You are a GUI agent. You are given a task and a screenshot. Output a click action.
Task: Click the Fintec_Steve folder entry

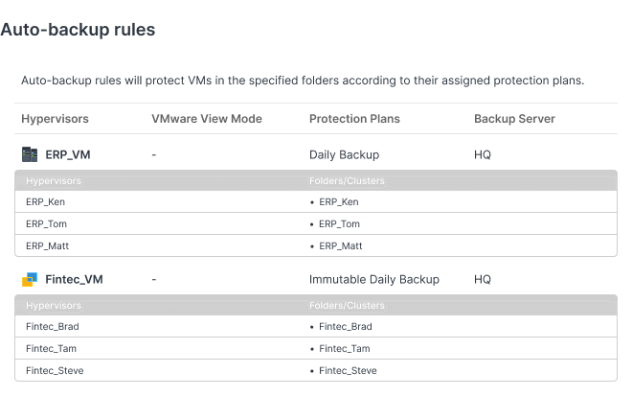click(x=348, y=370)
